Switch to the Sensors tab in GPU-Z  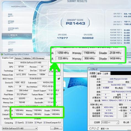tap(18, 58)
